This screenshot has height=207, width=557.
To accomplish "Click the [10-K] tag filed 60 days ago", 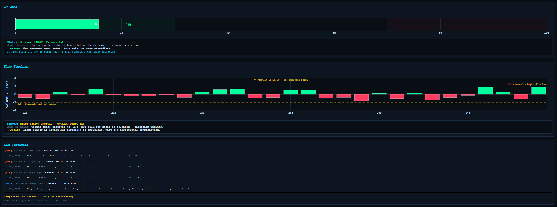I will [x=9, y=184].
